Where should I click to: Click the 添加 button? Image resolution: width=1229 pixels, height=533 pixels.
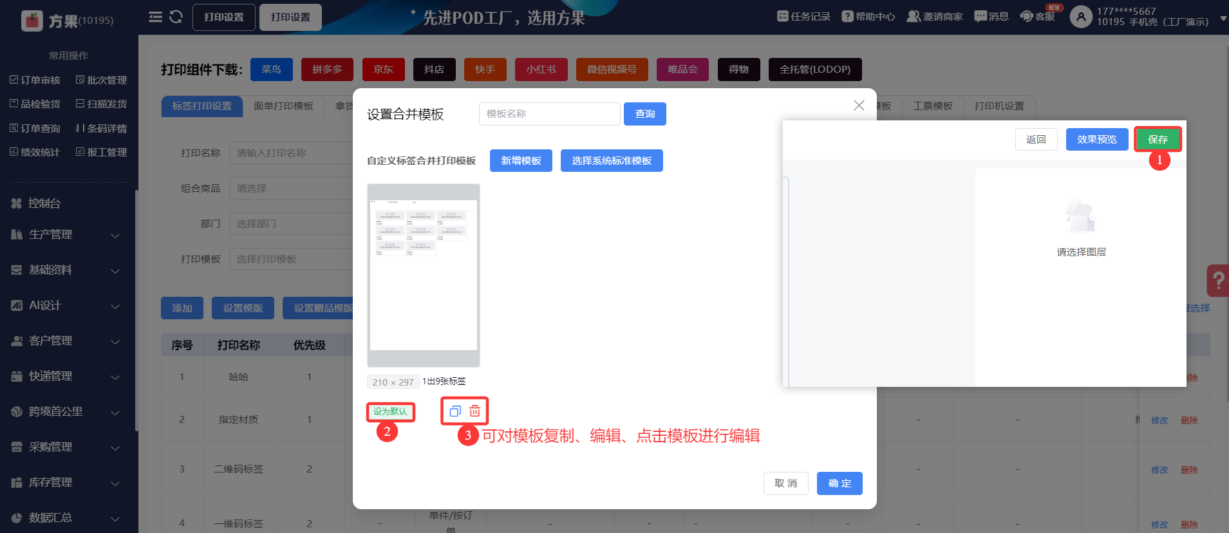[x=182, y=308]
